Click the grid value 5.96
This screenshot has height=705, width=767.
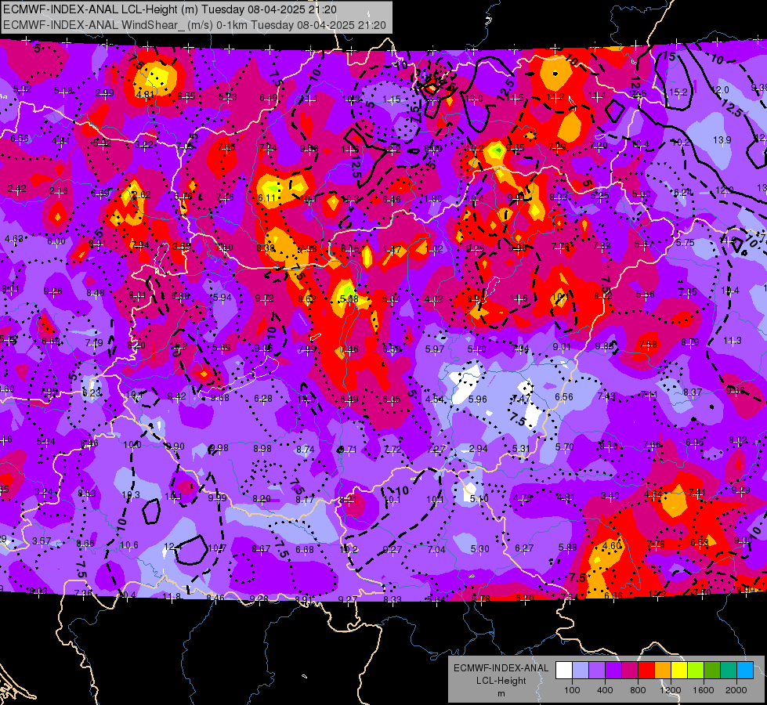pyautogui.click(x=477, y=399)
